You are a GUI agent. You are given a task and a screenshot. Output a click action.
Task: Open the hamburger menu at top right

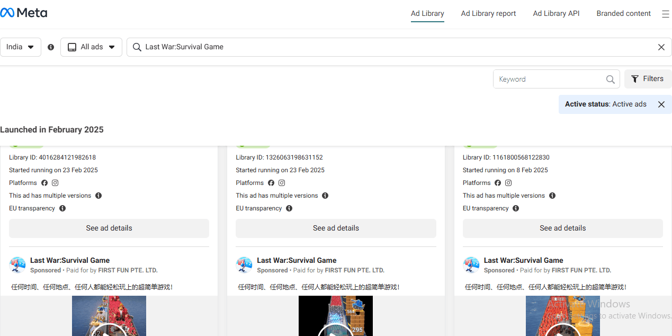pos(665,14)
